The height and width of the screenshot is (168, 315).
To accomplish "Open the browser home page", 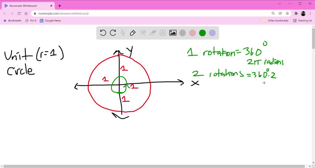I will (x=26, y=13).
